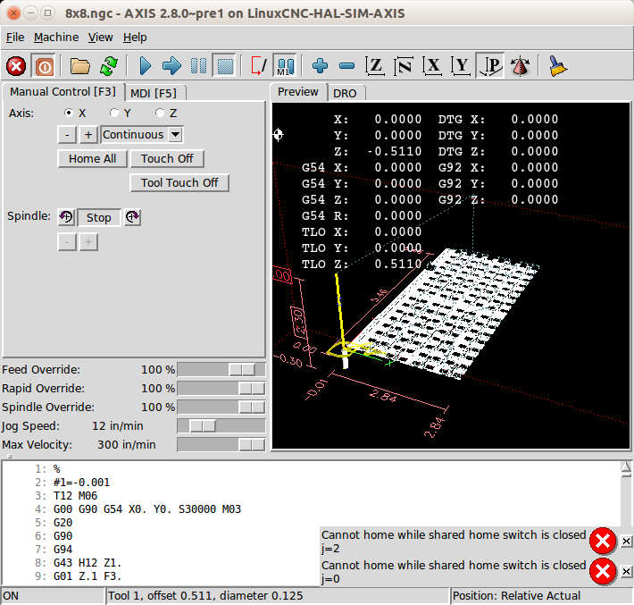Switch to X side view

tap(432, 66)
